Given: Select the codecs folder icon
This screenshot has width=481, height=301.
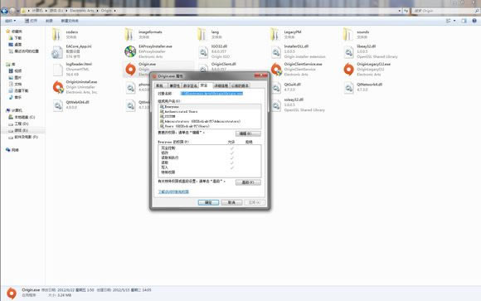Looking at the screenshot, I should [x=57, y=34].
